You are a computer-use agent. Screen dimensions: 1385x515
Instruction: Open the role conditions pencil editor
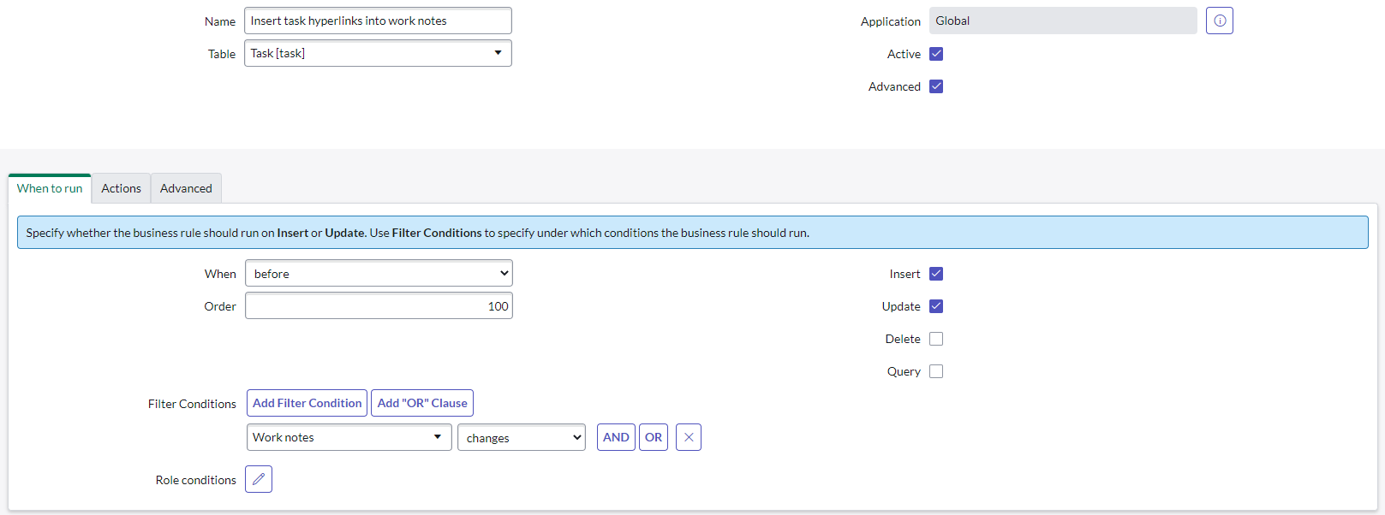tap(259, 479)
